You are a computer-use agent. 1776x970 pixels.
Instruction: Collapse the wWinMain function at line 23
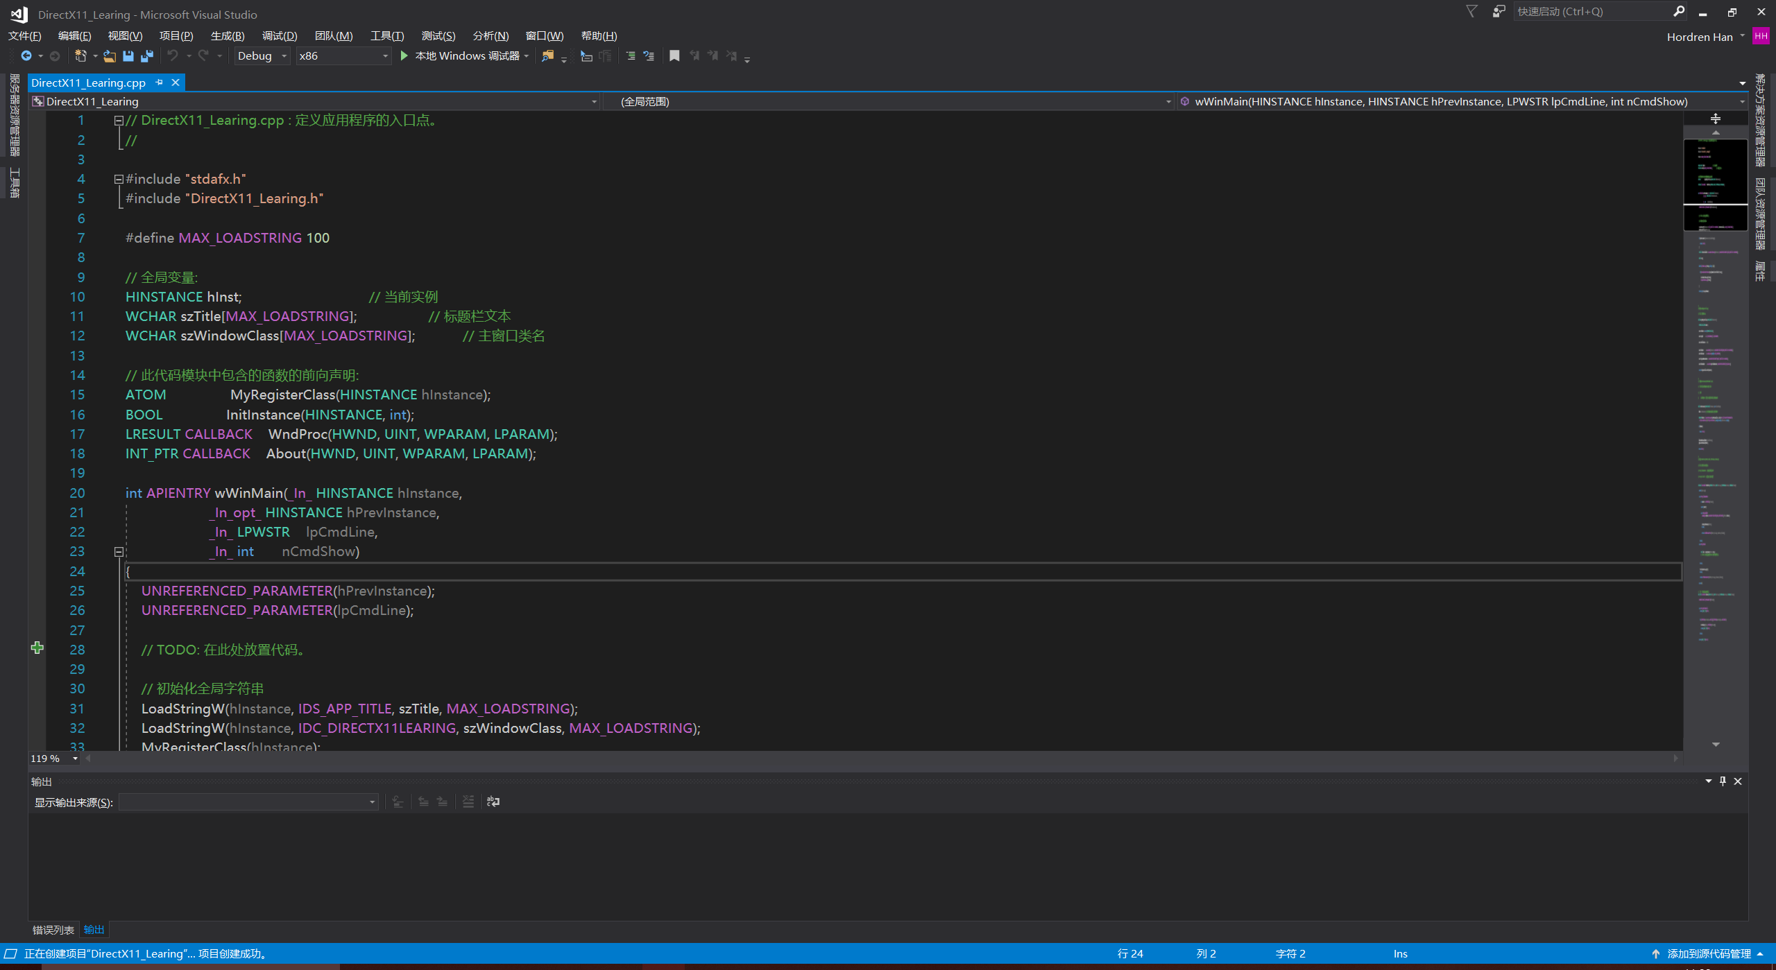[119, 552]
